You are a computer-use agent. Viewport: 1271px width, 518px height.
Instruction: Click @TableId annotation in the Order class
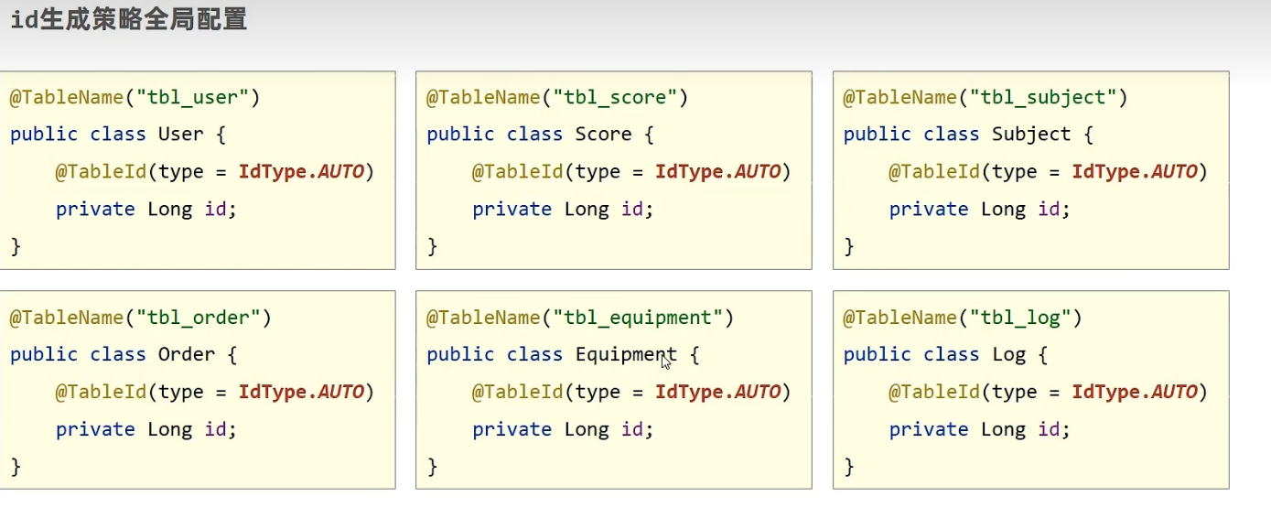pos(101,393)
